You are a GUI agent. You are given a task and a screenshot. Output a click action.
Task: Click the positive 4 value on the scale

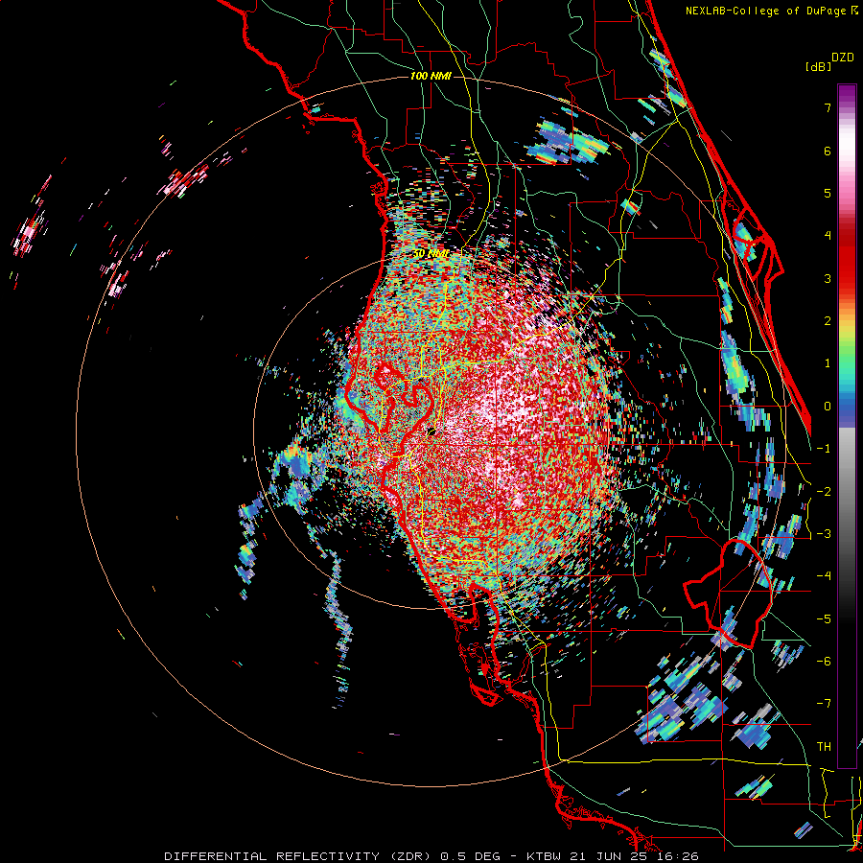[828, 236]
